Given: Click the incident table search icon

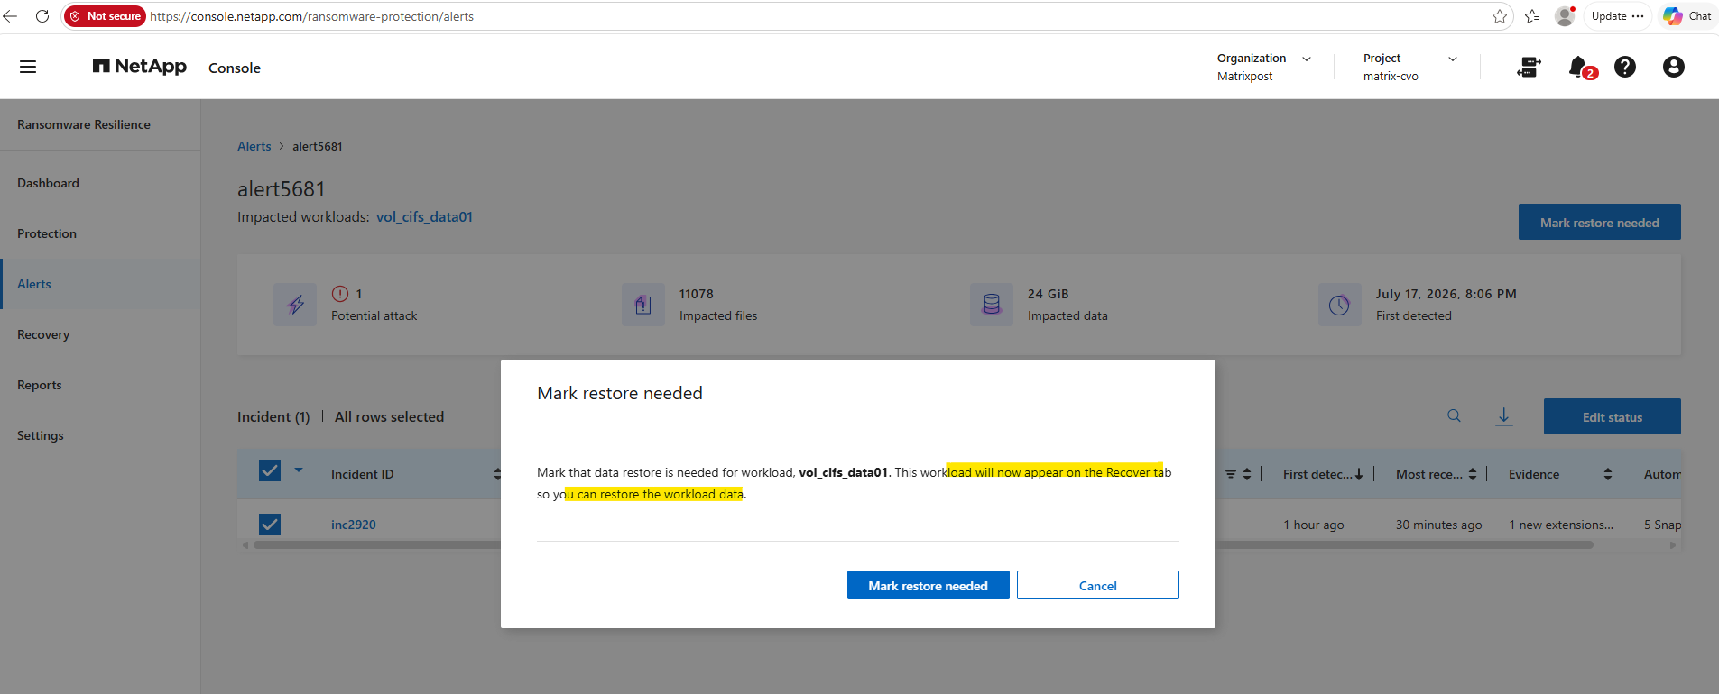Looking at the screenshot, I should point(1454,415).
